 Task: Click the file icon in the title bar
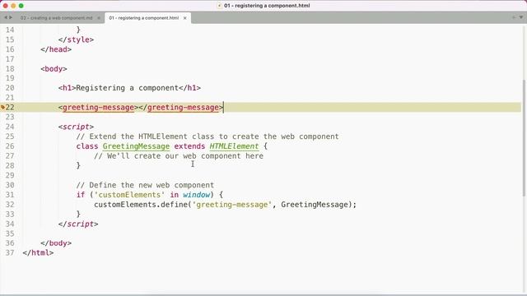click(x=220, y=6)
